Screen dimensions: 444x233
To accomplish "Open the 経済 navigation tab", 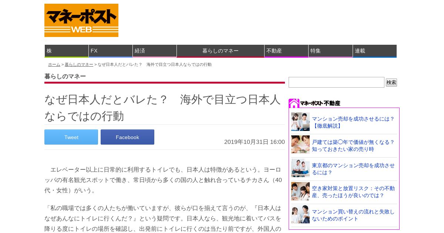I will (x=155, y=51).
